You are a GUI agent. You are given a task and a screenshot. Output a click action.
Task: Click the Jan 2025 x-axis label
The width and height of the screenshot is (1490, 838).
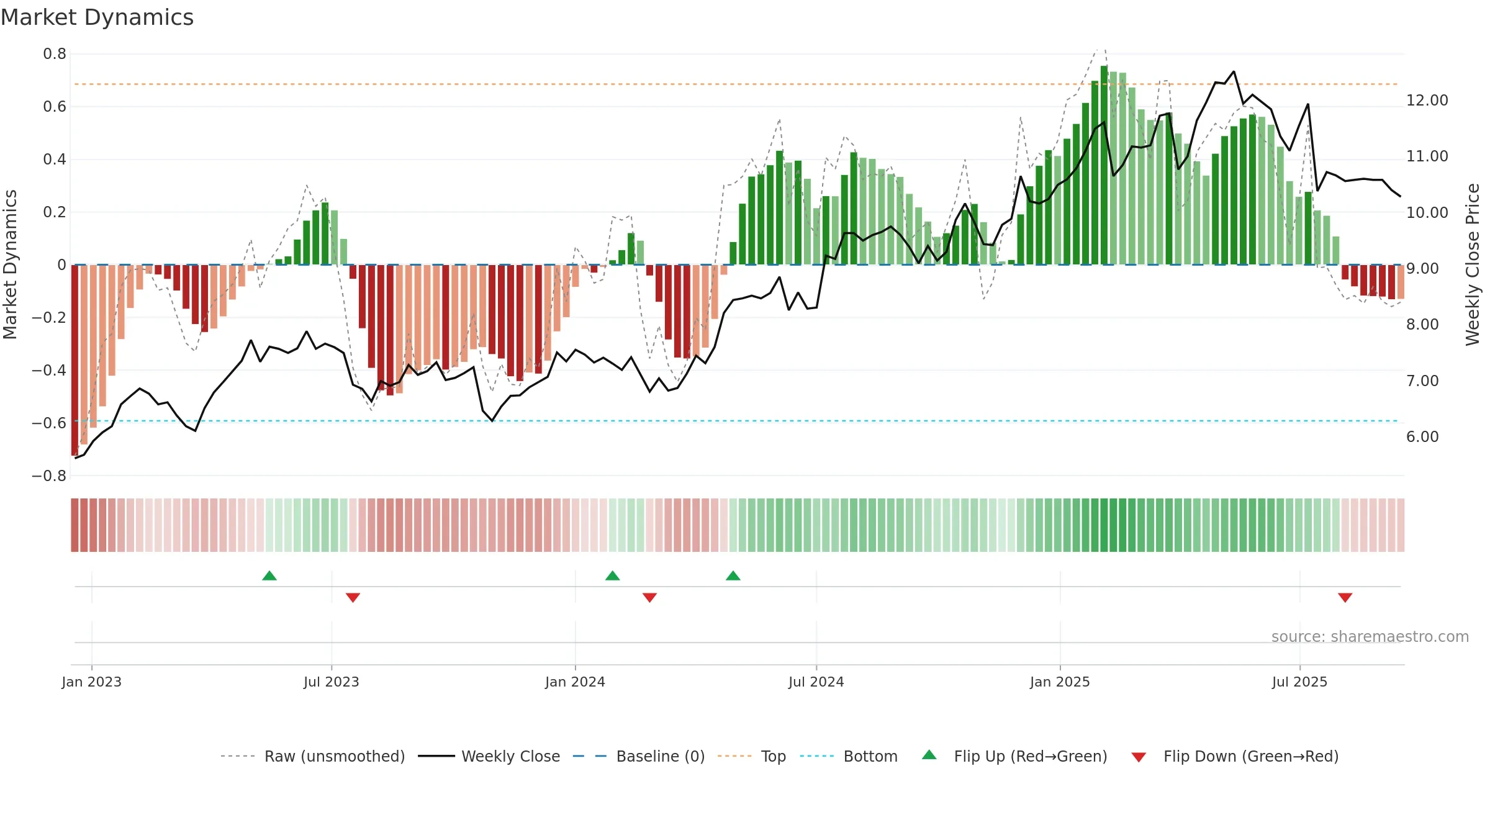(1060, 682)
